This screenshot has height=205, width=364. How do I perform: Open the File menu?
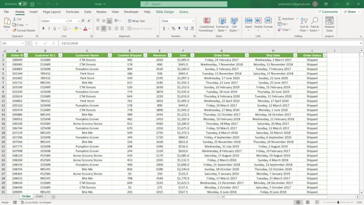(x=6, y=12)
